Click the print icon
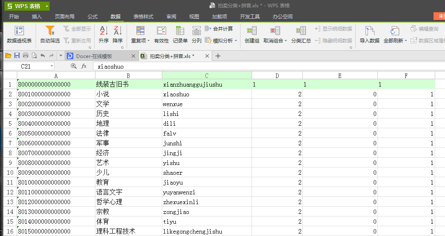The height and width of the screenshot is (236, 445). [x=25, y=56]
